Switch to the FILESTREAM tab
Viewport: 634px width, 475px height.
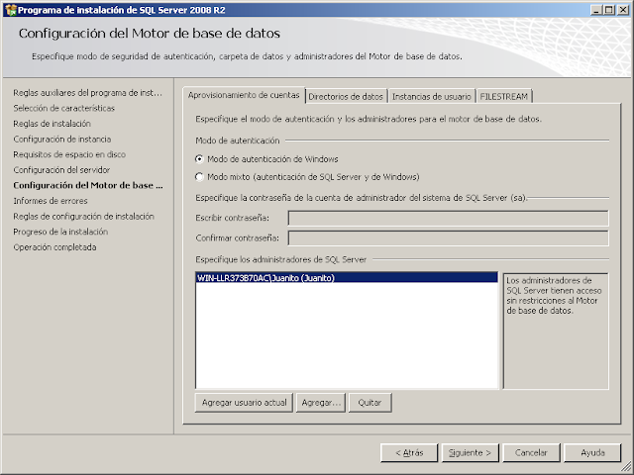[504, 97]
